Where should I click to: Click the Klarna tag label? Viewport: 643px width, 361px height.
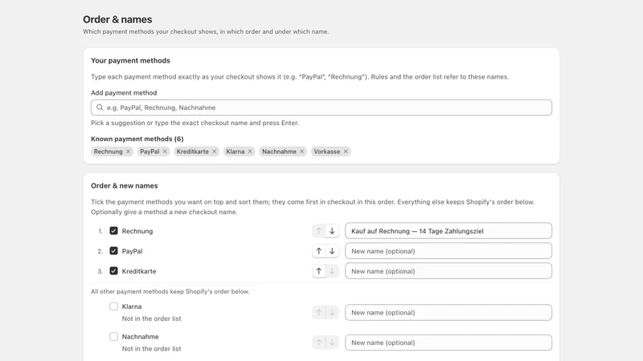tap(235, 152)
